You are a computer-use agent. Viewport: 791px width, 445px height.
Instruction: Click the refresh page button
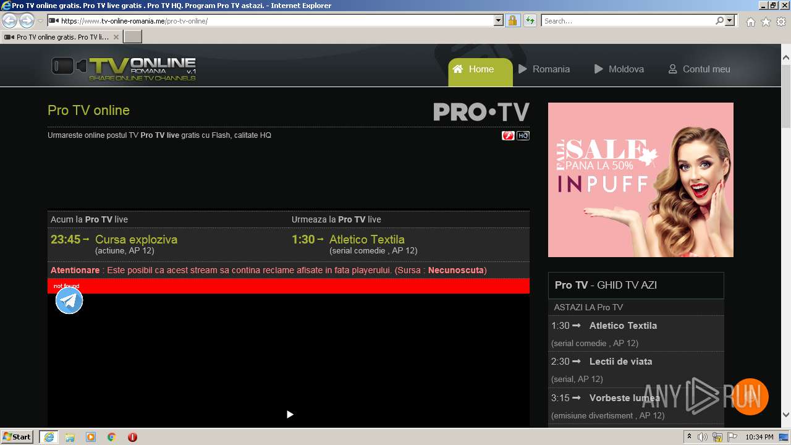click(x=530, y=20)
